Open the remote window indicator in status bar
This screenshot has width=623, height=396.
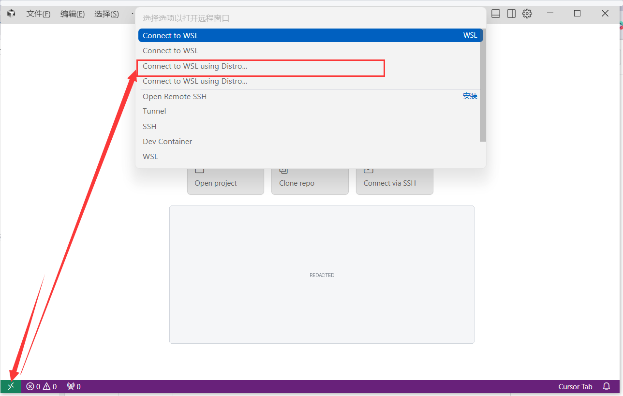pyautogui.click(x=11, y=386)
